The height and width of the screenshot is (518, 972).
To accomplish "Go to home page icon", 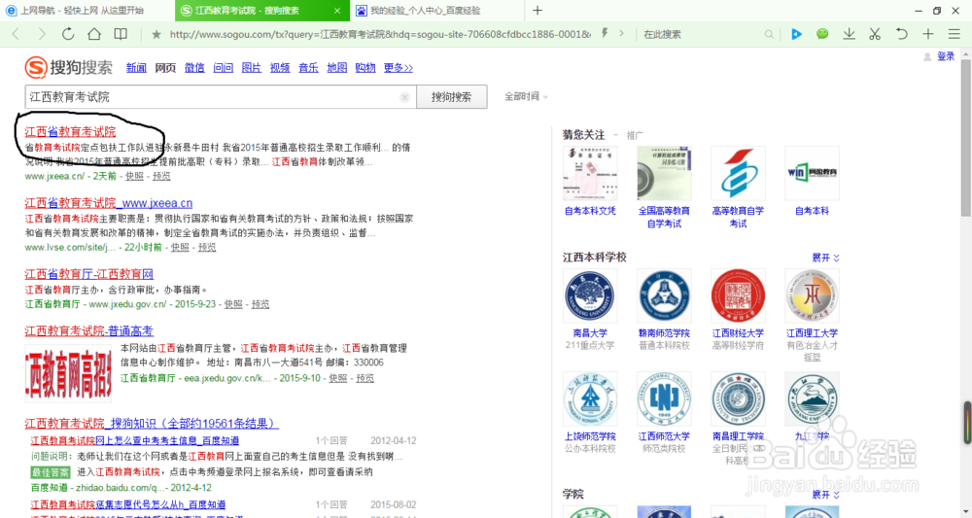I will pyautogui.click(x=94, y=34).
